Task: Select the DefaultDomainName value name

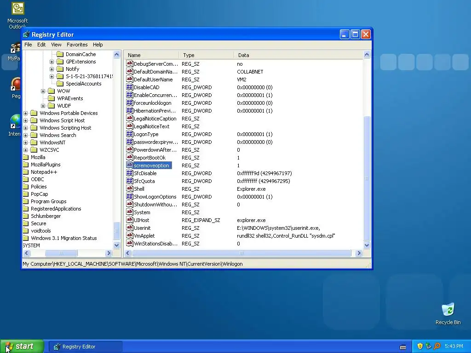Action: [x=155, y=71]
